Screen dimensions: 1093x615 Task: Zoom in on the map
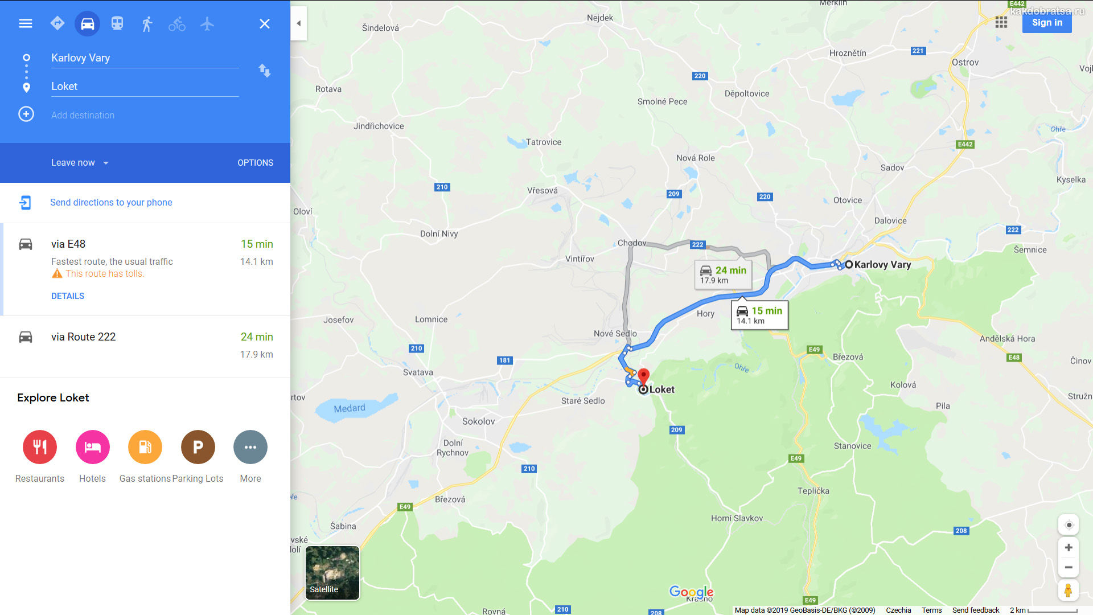(1069, 548)
